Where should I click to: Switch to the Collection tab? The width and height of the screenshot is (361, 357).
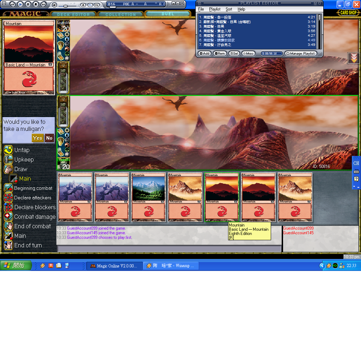point(121,14)
